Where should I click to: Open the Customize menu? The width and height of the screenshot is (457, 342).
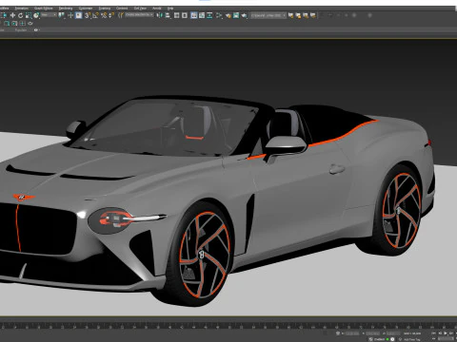point(86,9)
